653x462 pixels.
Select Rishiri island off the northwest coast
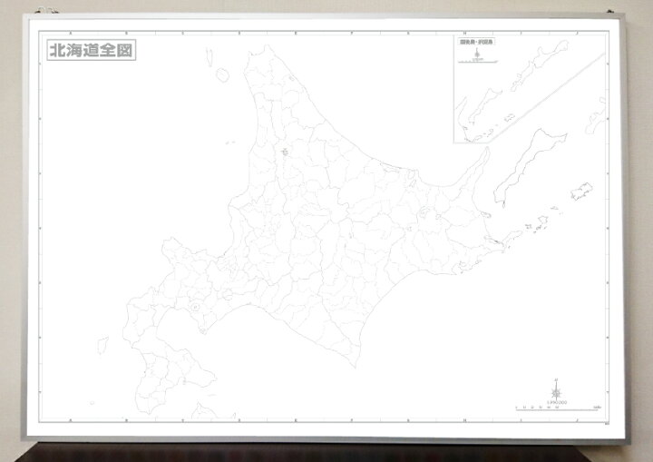tap(220, 77)
